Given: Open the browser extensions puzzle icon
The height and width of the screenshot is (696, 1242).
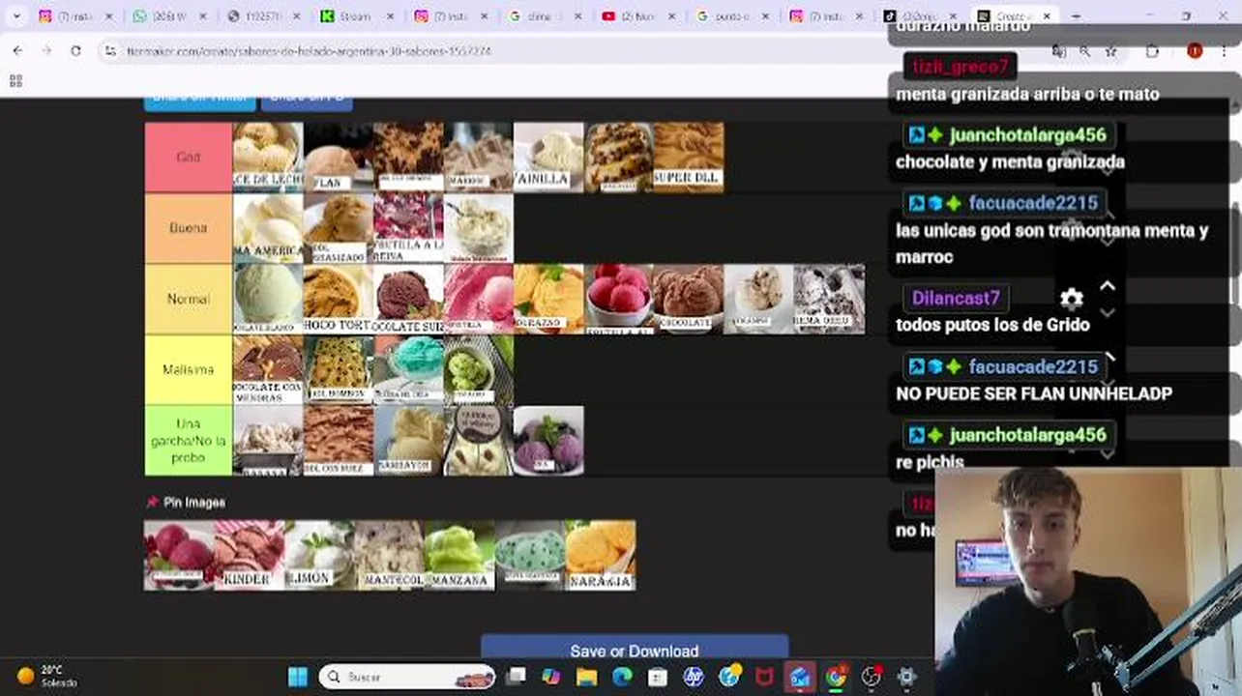Looking at the screenshot, I should coord(1152,51).
